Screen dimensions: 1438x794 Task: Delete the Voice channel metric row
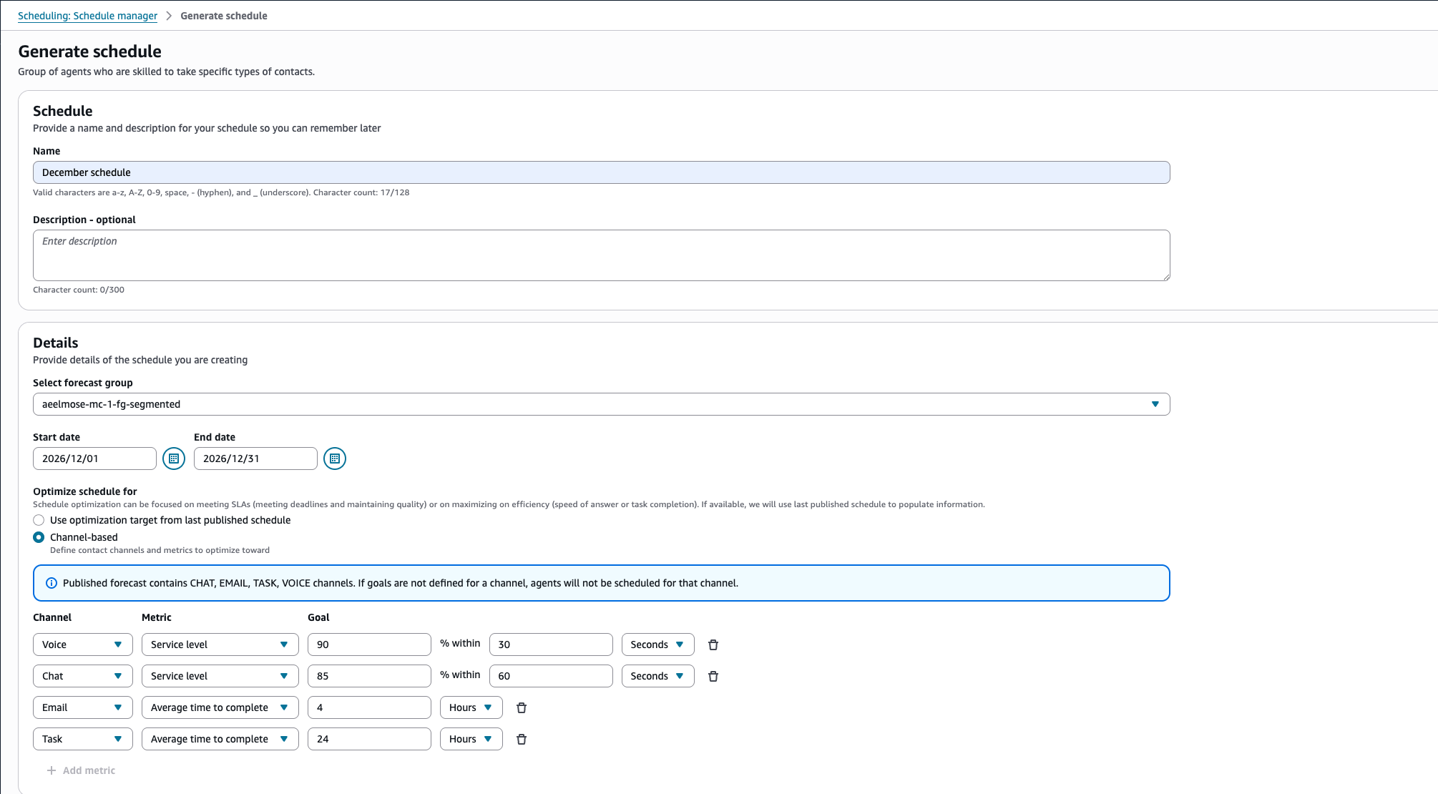(713, 644)
